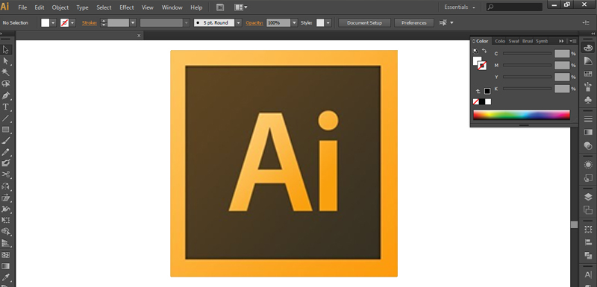Click the Document Setup button
Screen dimensions: 597x287
(x=365, y=23)
